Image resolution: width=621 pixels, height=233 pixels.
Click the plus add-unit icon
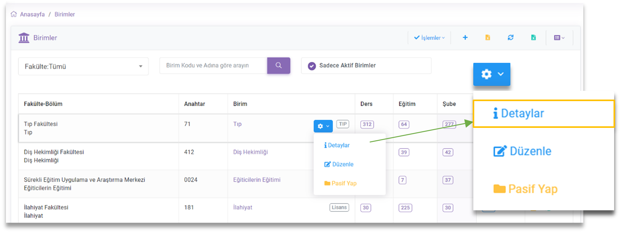point(465,38)
